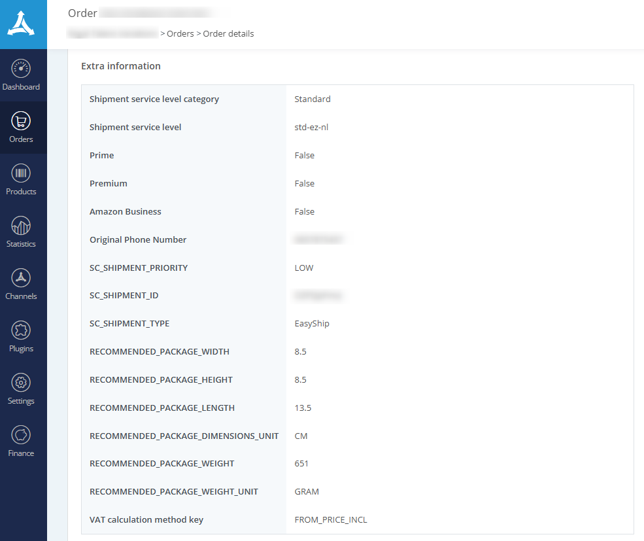Viewport: 644px width, 541px height.
Task: Click the value GRAM
Action: coord(307,492)
